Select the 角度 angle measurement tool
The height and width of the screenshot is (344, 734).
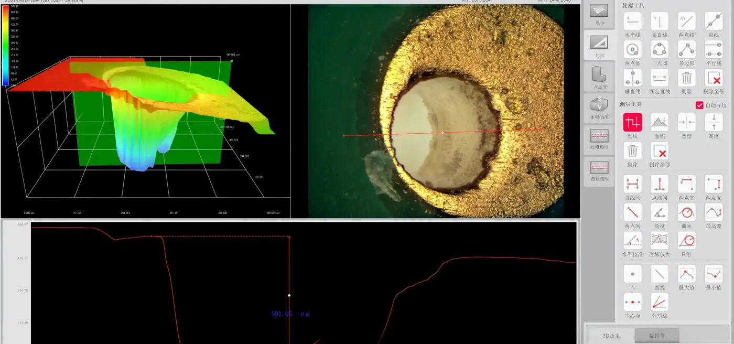[x=660, y=212]
